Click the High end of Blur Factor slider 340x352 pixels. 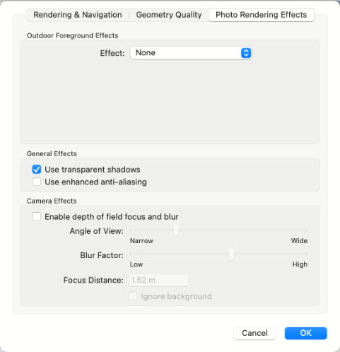pyautogui.click(x=307, y=254)
